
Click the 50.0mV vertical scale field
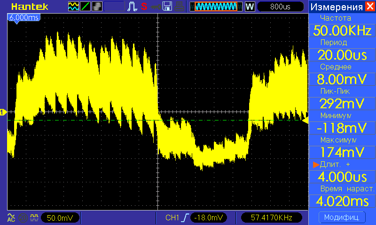click(60, 217)
